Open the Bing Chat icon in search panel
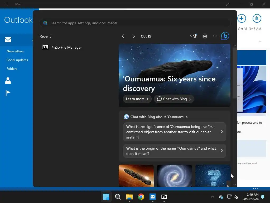 coord(225,36)
